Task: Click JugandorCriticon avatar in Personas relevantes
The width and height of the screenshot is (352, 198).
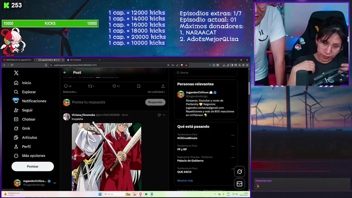Action: 181,94
